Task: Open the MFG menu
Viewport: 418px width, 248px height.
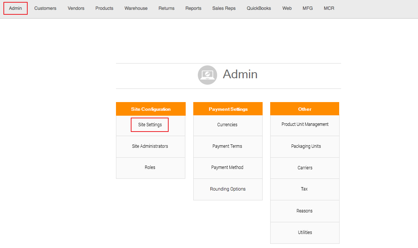Action: point(308,8)
